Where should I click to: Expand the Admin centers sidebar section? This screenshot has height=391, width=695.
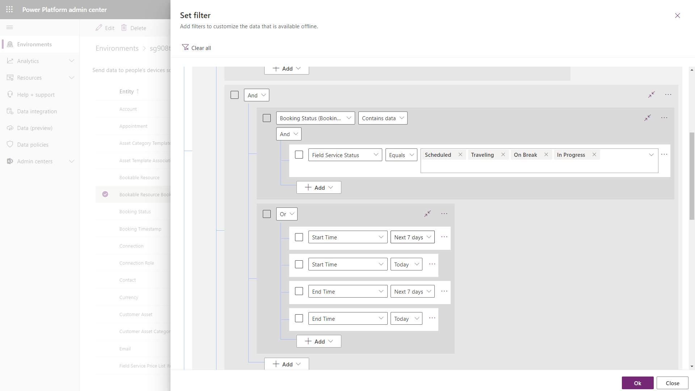coord(72,161)
